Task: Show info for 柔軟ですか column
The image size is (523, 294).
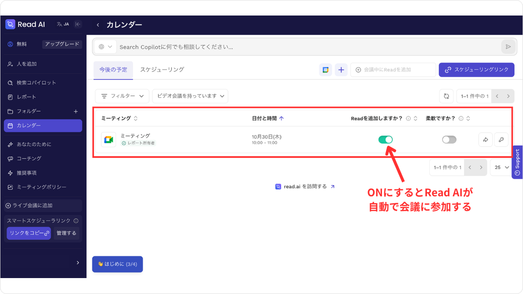Action: pyautogui.click(x=461, y=118)
